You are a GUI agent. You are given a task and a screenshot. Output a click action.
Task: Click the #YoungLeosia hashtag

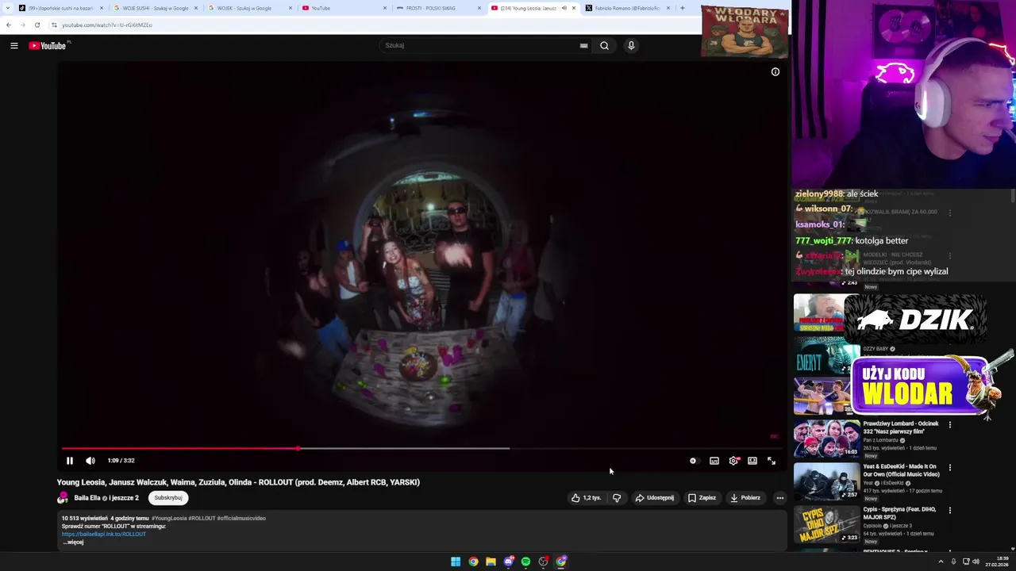[x=169, y=519]
